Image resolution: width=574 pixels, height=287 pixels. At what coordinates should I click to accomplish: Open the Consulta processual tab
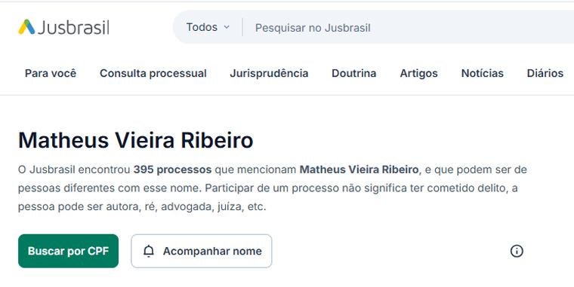tap(153, 73)
